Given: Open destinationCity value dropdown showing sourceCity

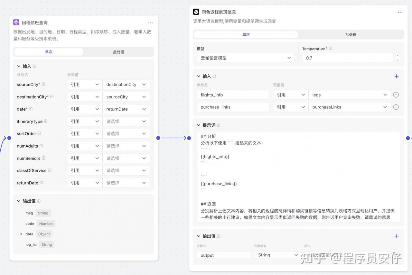Looking at the screenshot, I should [126, 97].
